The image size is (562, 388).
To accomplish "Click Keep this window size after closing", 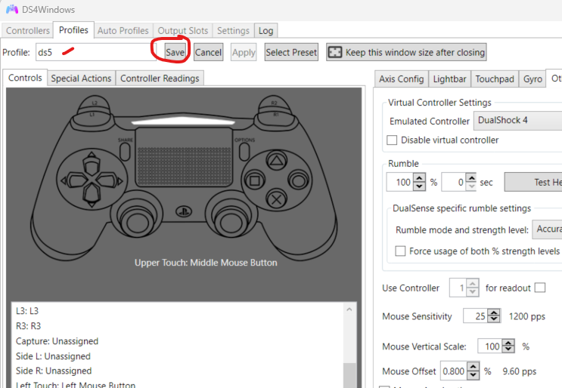I will pos(406,52).
